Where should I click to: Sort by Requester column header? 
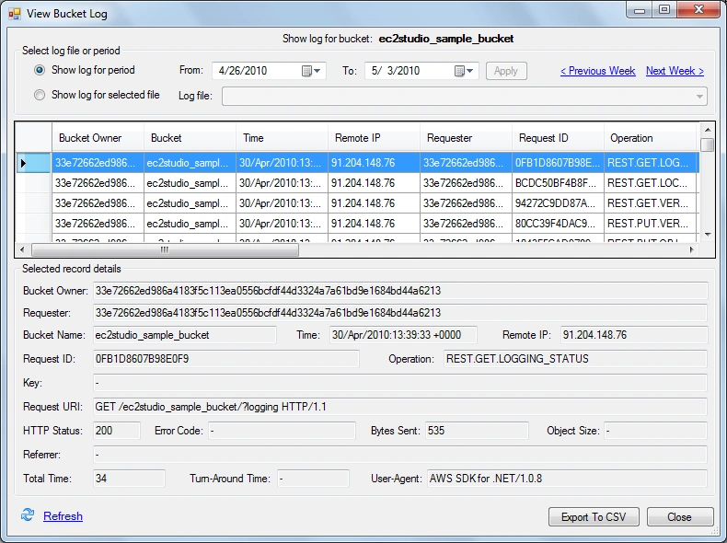click(x=466, y=138)
